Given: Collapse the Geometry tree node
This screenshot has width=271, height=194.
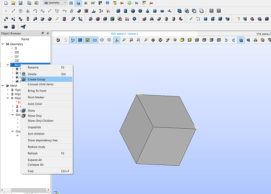Looking at the screenshot, I should (x=3, y=44).
